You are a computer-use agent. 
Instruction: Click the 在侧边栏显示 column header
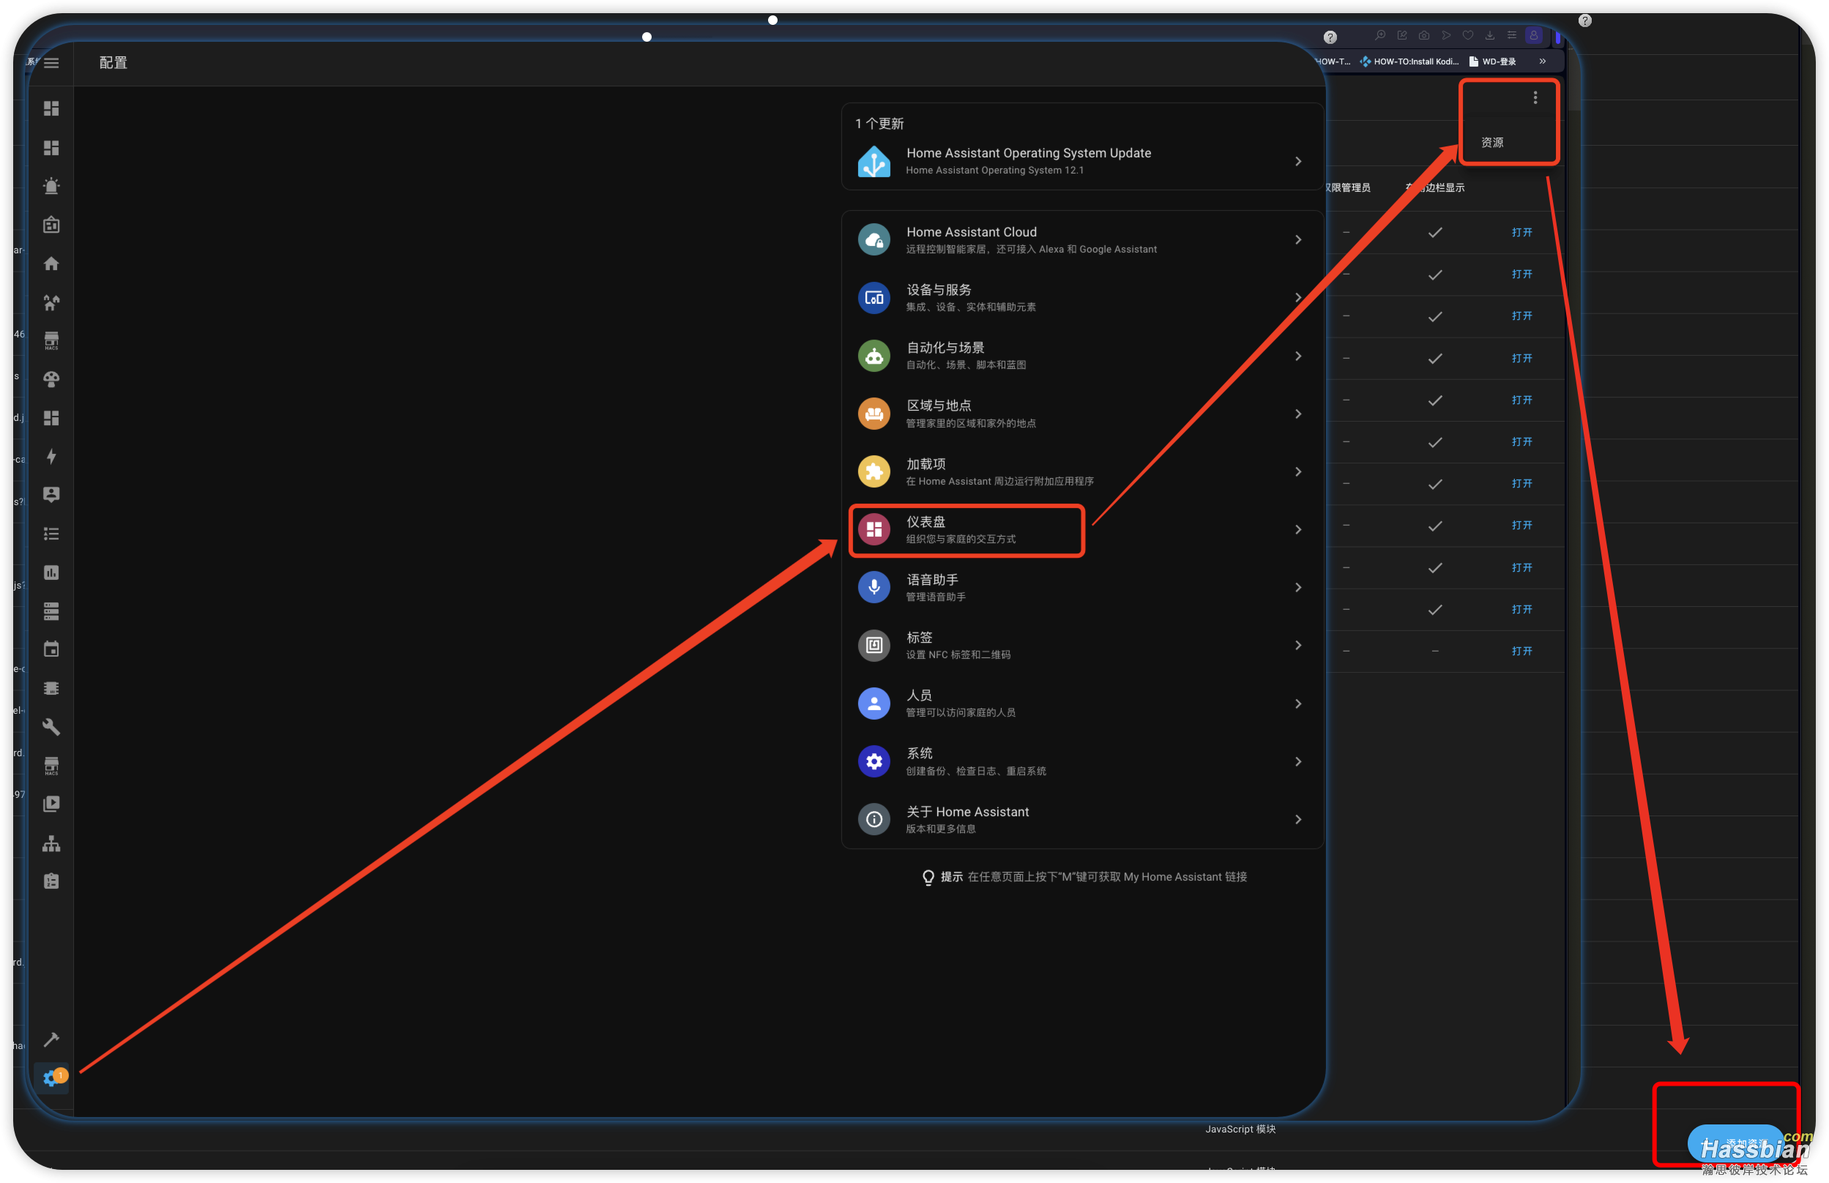point(1435,187)
